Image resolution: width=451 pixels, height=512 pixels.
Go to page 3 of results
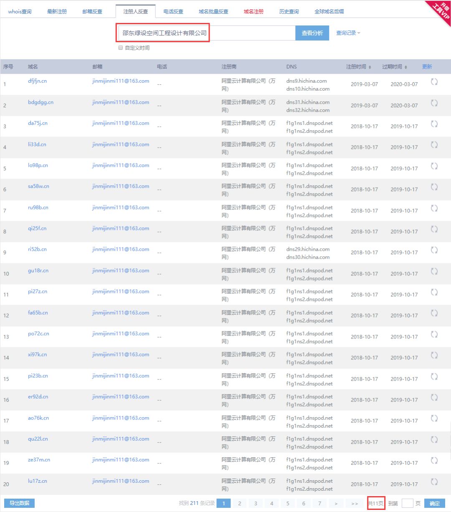[256, 503]
